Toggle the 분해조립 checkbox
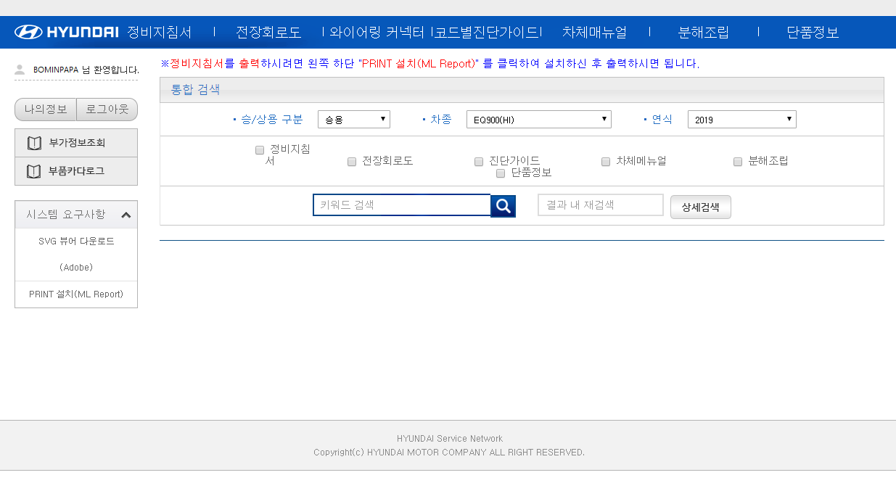Image resolution: width=896 pixels, height=483 pixels. [738, 162]
